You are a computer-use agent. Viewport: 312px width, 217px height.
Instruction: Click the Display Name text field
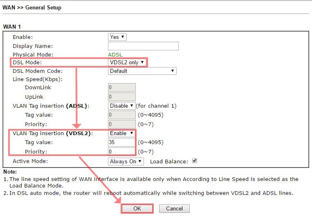pos(143,46)
